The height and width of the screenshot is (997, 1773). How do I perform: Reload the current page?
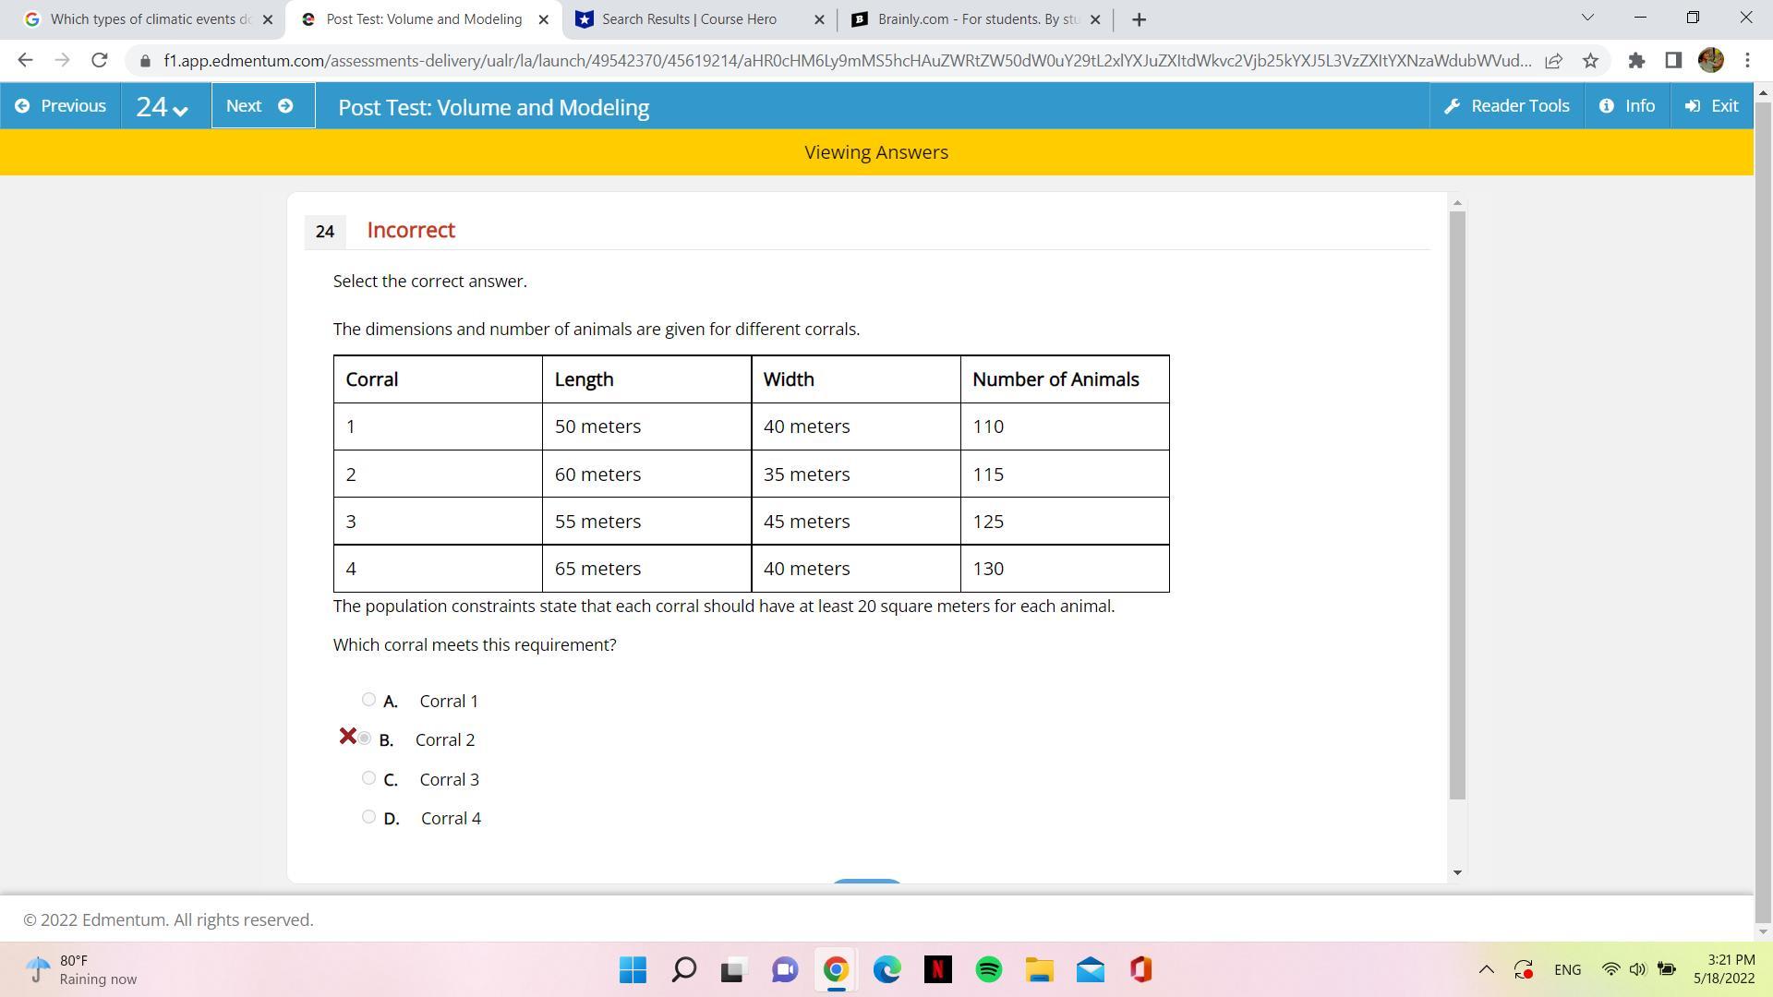pyautogui.click(x=99, y=61)
